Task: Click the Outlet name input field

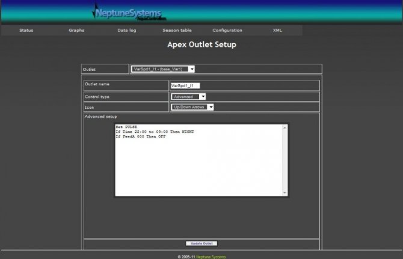Action: [x=185, y=86]
